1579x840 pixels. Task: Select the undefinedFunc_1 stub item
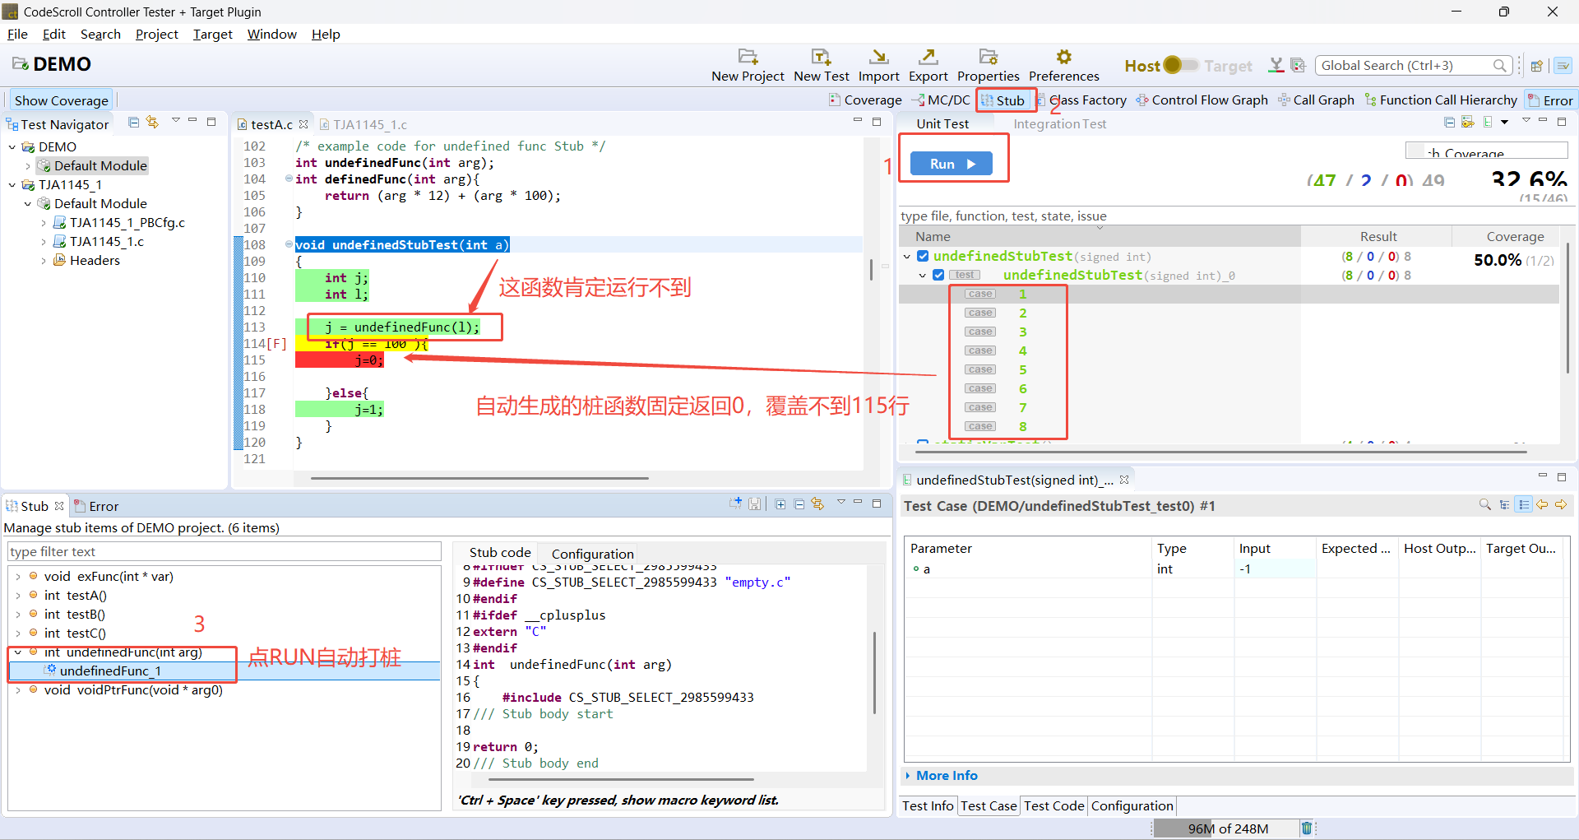tap(110, 671)
